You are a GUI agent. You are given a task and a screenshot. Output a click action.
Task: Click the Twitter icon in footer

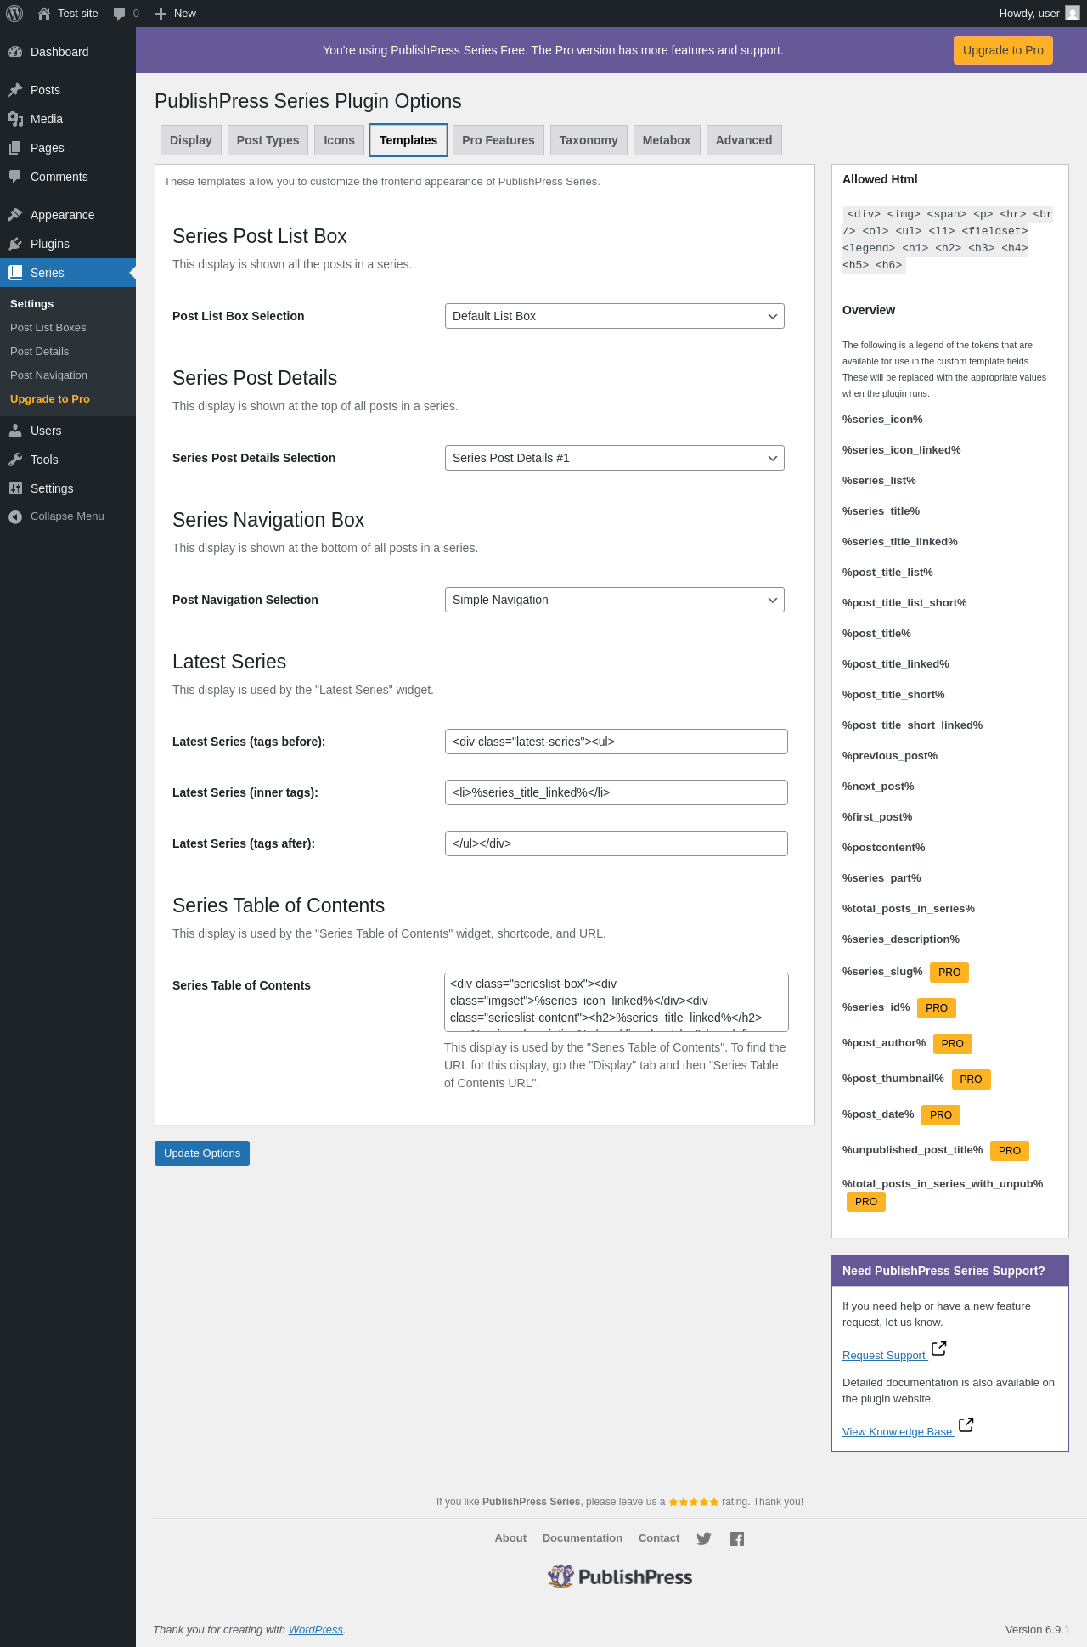coord(704,1539)
